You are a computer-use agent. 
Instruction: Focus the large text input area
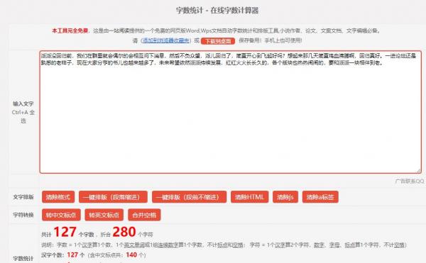[x=230, y=112]
